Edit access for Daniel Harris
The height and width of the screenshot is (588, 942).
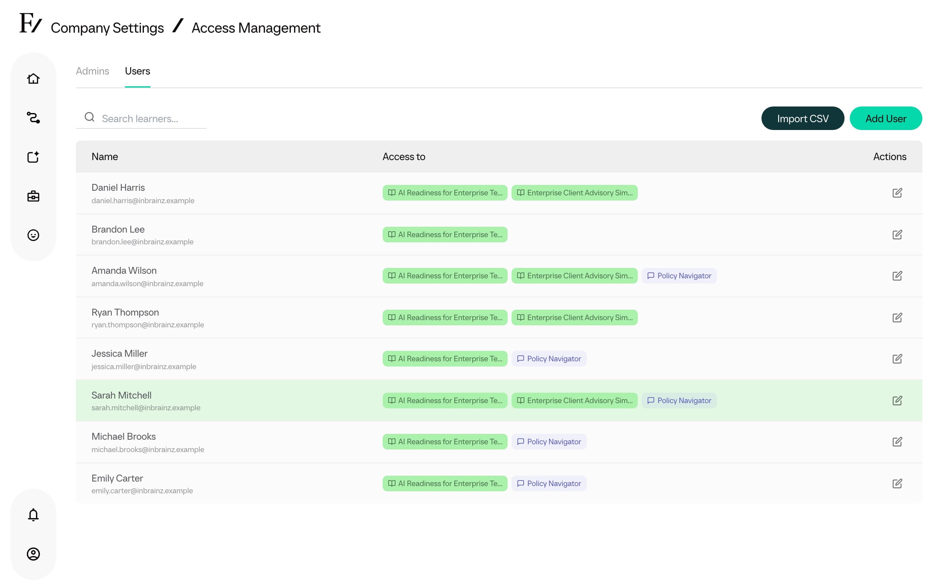pyautogui.click(x=897, y=193)
